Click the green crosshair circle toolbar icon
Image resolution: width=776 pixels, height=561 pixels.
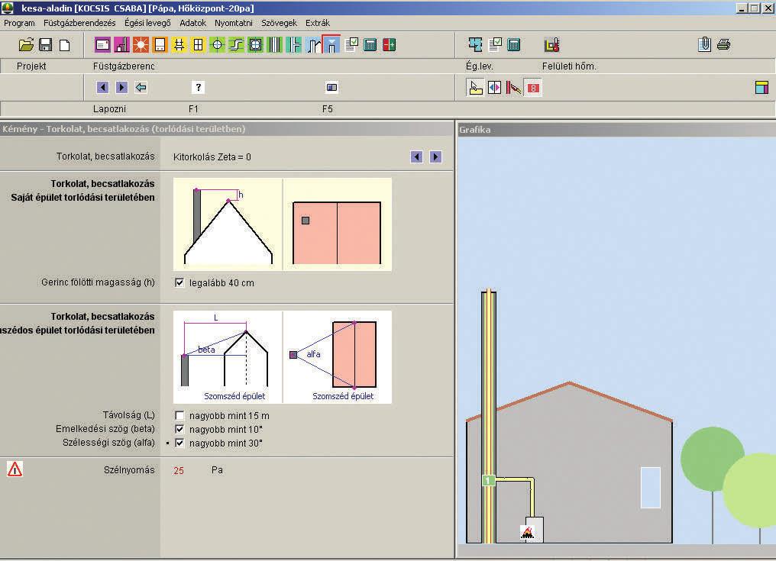coord(217,45)
